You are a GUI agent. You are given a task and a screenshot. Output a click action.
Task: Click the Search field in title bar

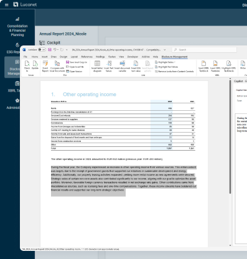204,50
